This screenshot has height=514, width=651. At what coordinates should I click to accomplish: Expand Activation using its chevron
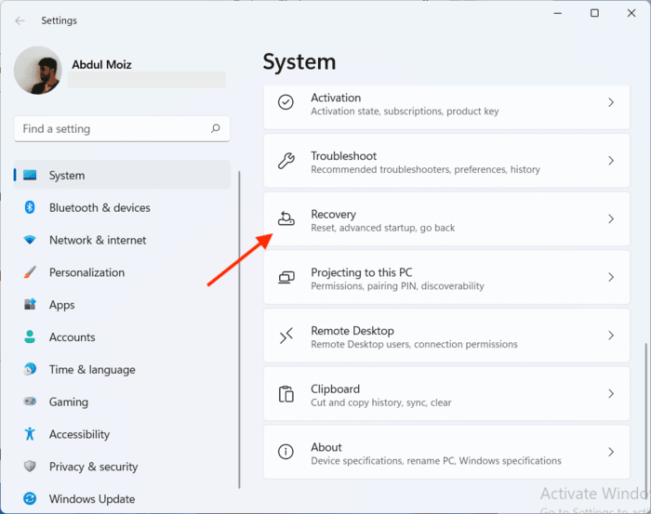611,102
